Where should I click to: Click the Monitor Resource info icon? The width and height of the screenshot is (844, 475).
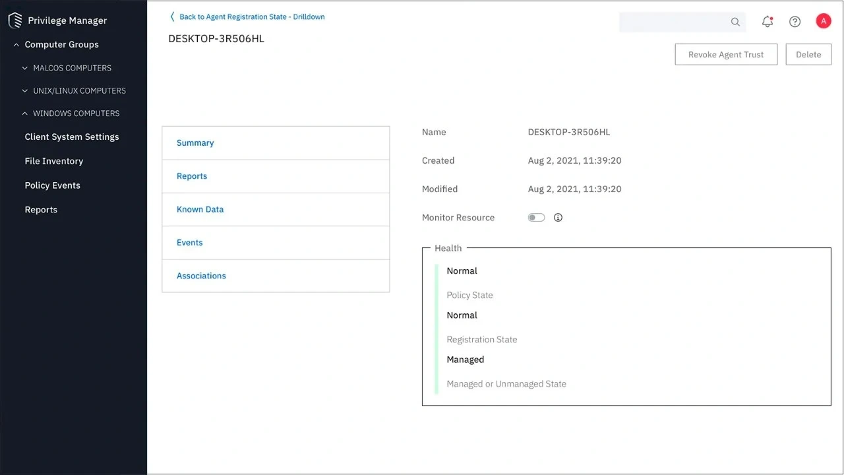pos(558,218)
